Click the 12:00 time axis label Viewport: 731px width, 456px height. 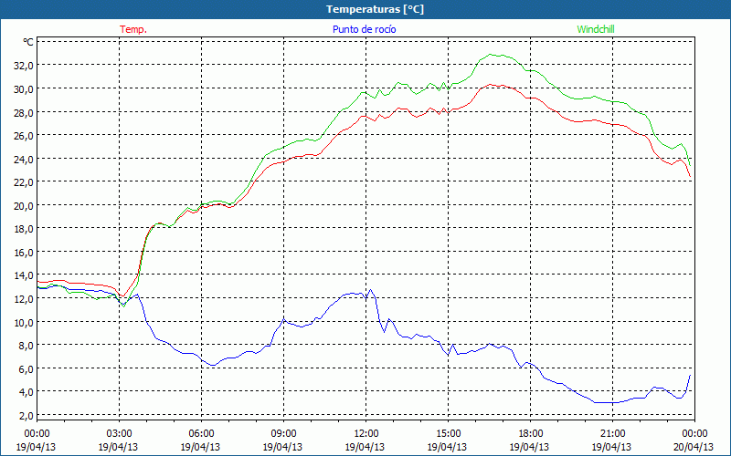365,433
